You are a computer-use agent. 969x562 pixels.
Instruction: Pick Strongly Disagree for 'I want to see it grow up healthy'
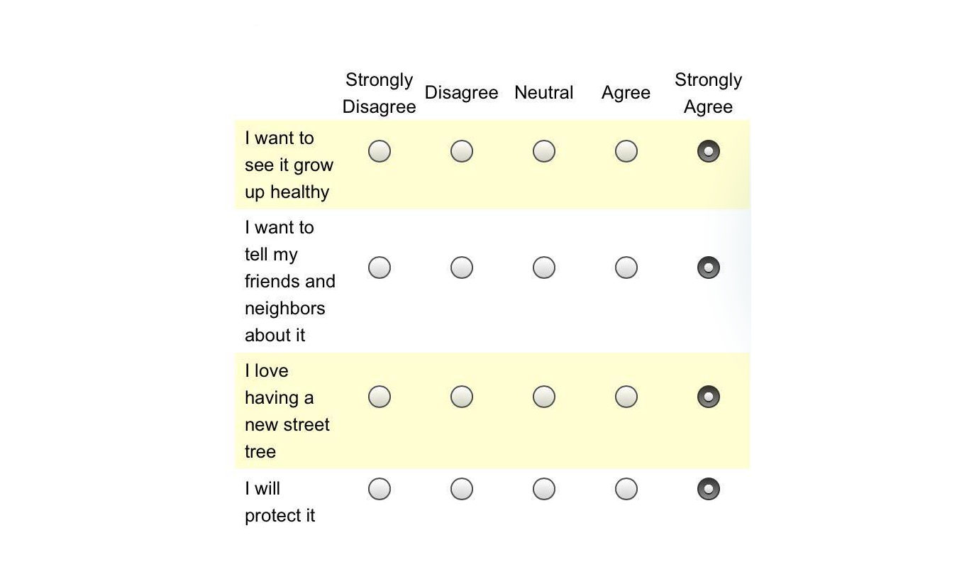[x=379, y=150]
